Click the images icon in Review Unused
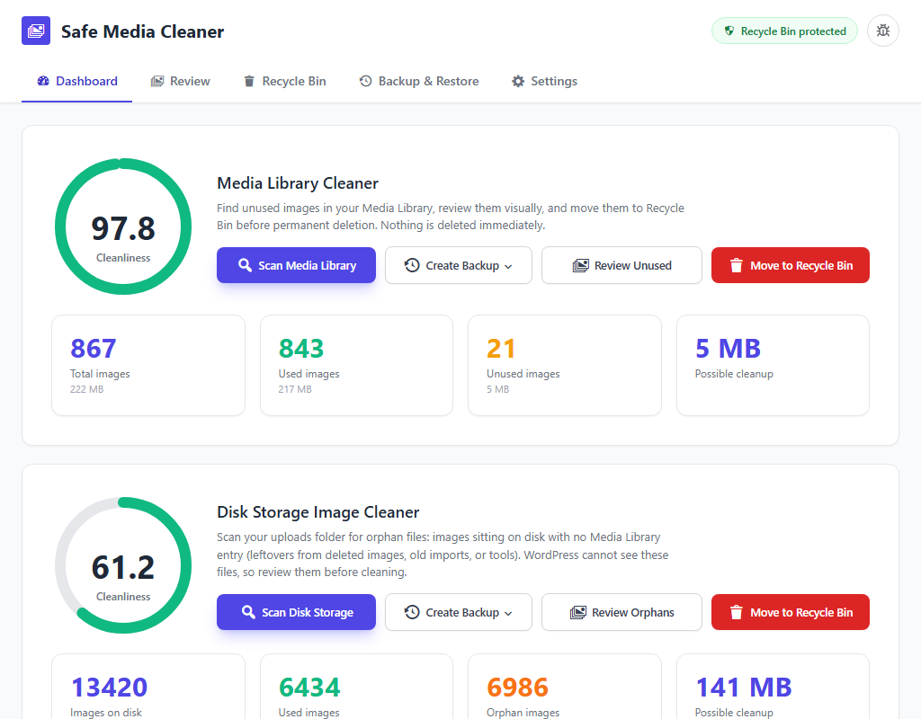This screenshot has height=719, width=921. (580, 265)
